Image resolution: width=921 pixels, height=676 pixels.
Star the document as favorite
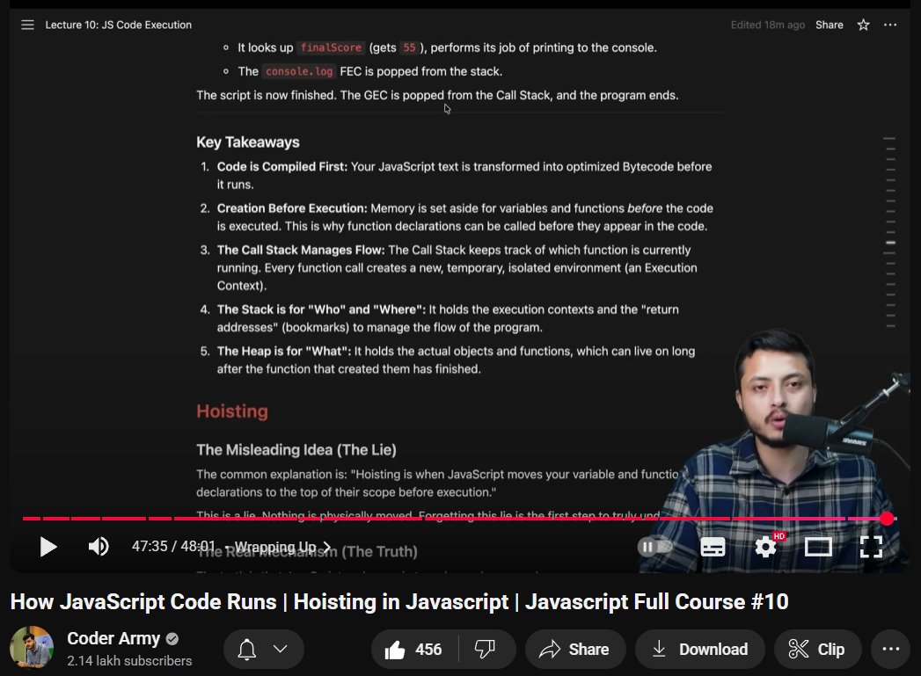pos(863,25)
